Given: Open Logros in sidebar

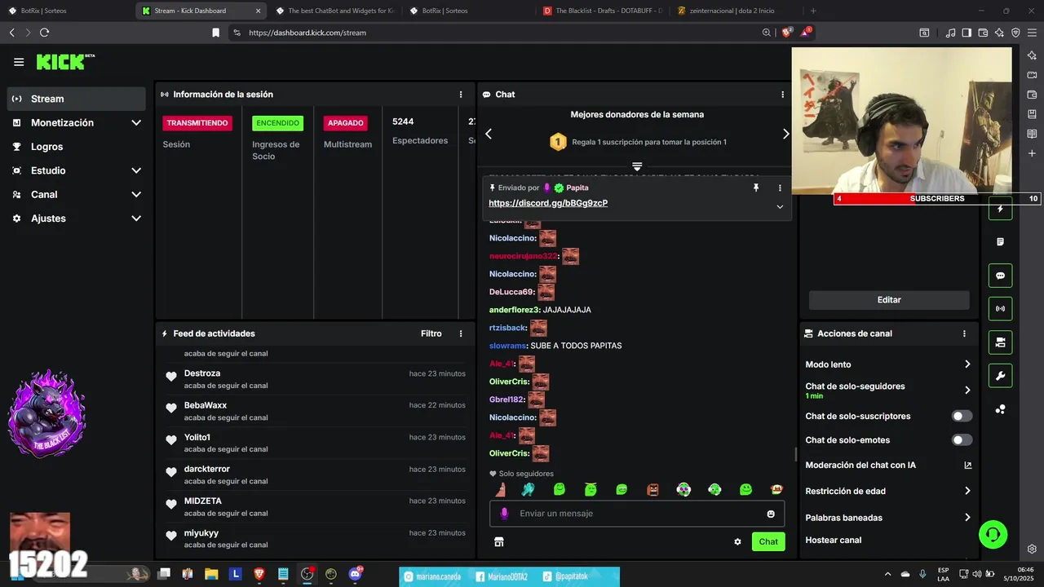Looking at the screenshot, I should (x=77, y=147).
